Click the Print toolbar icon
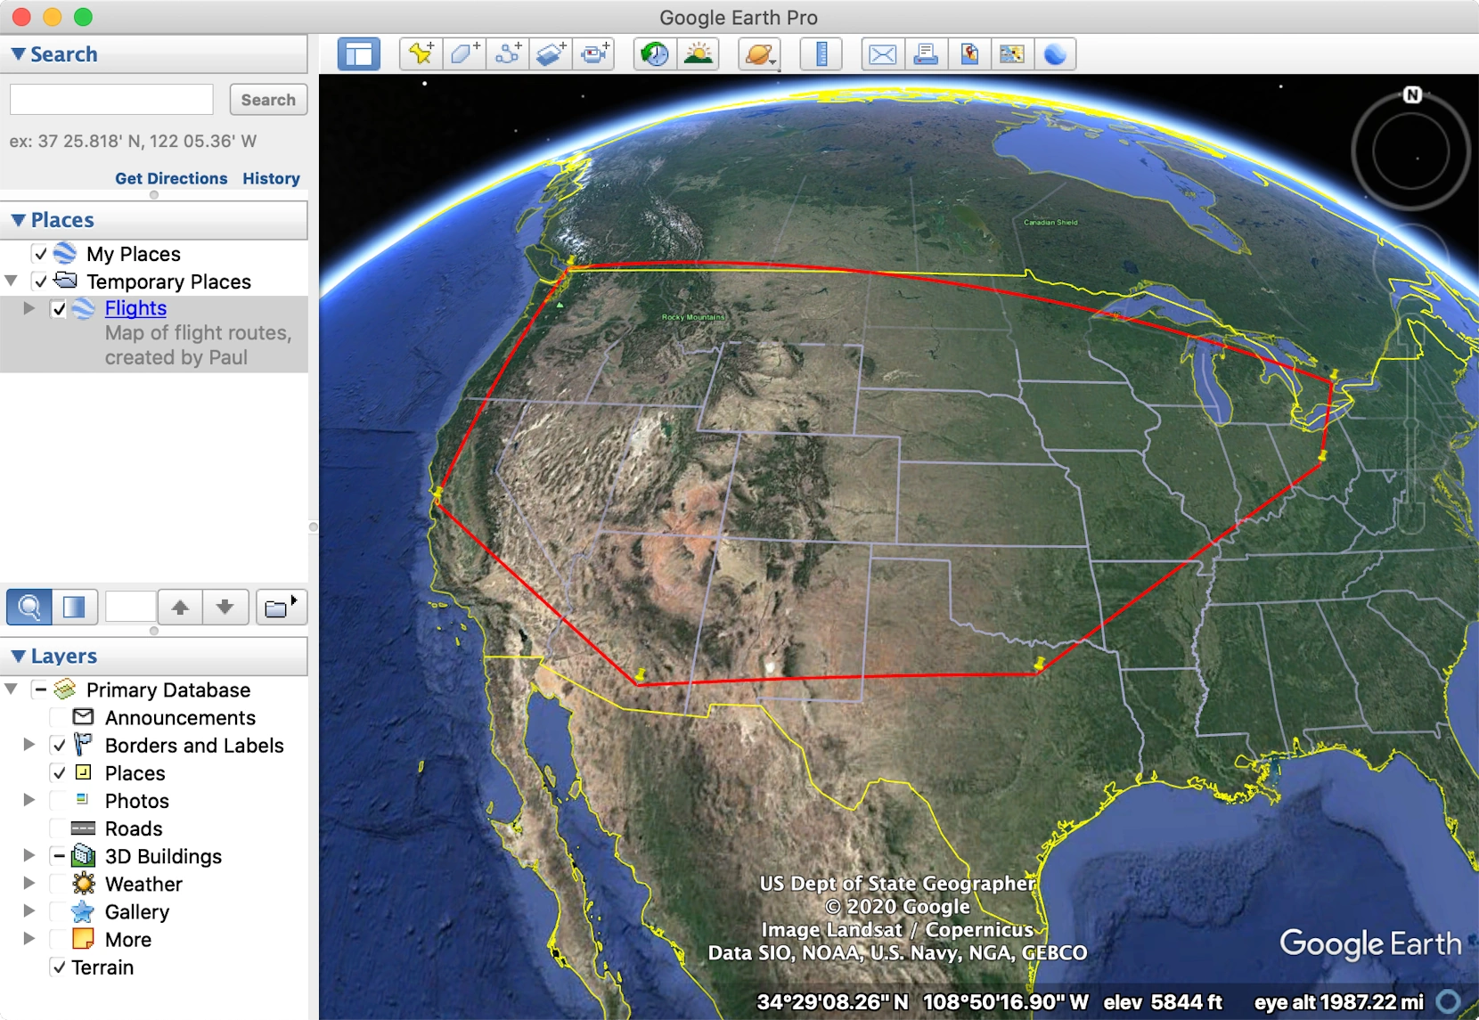 tap(926, 54)
